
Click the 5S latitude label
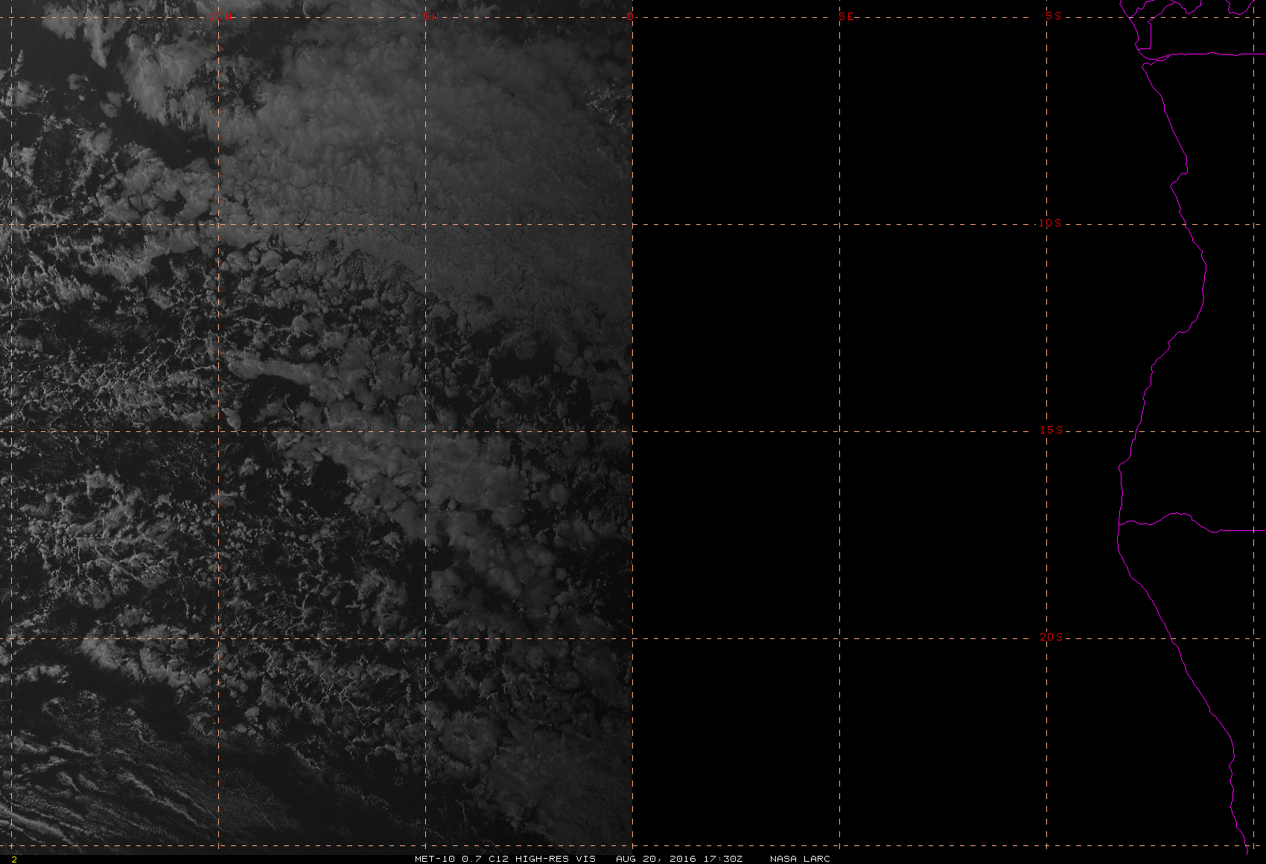1054,16
